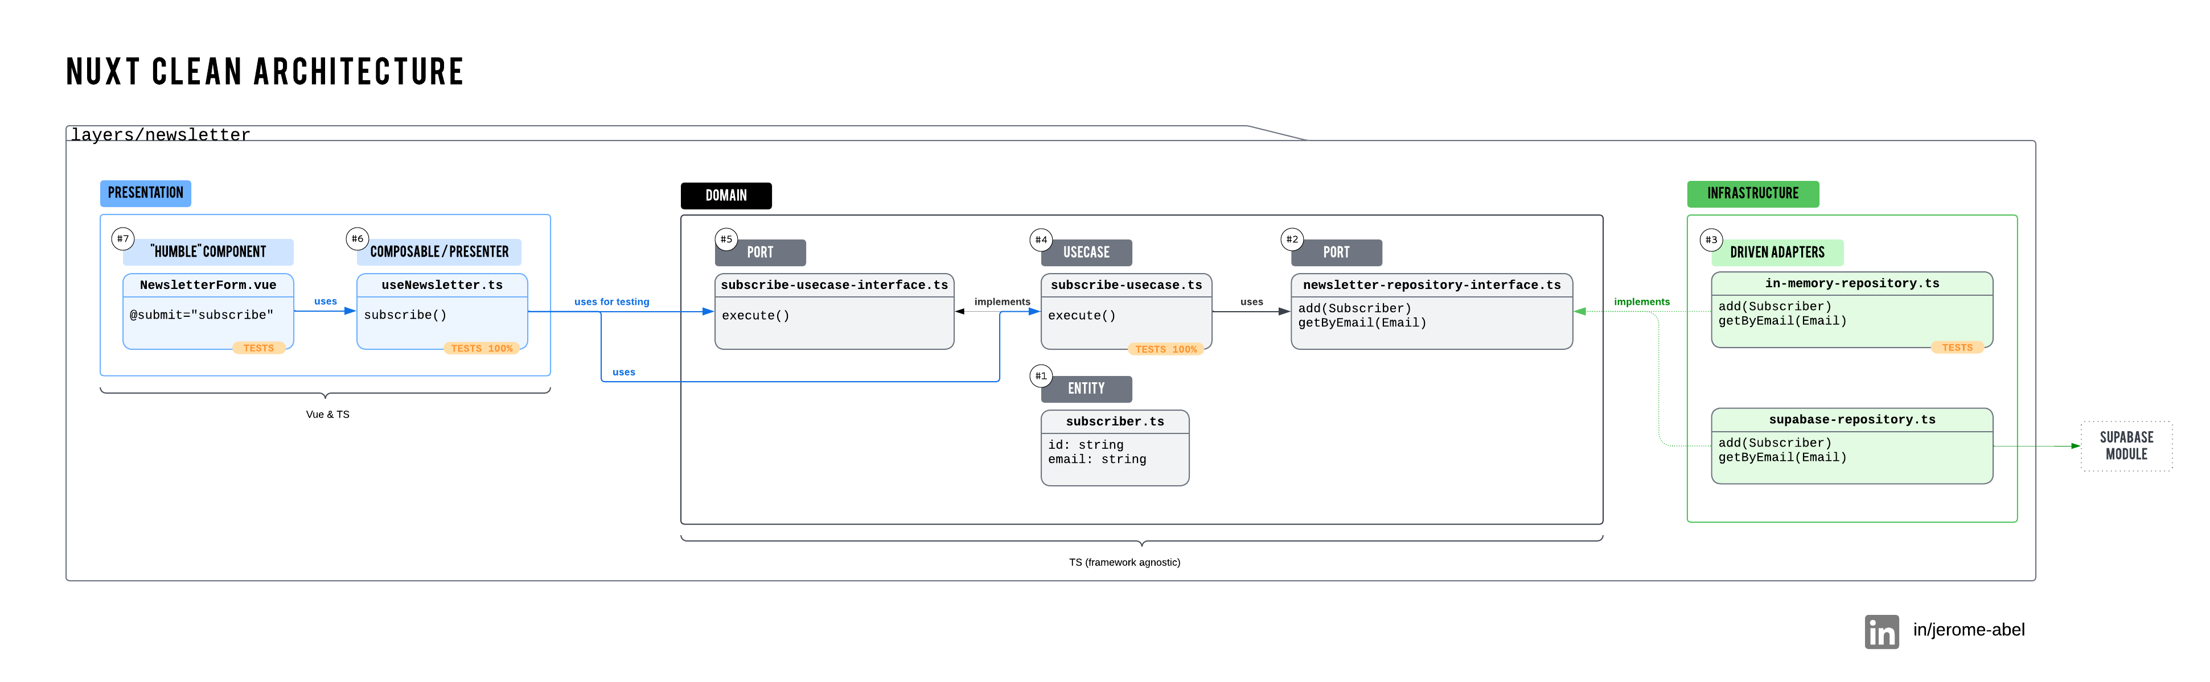This screenshot has width=2210, height=682.
Task: Click the layers/newsletter folder tab label
Action: coord(161,134)
